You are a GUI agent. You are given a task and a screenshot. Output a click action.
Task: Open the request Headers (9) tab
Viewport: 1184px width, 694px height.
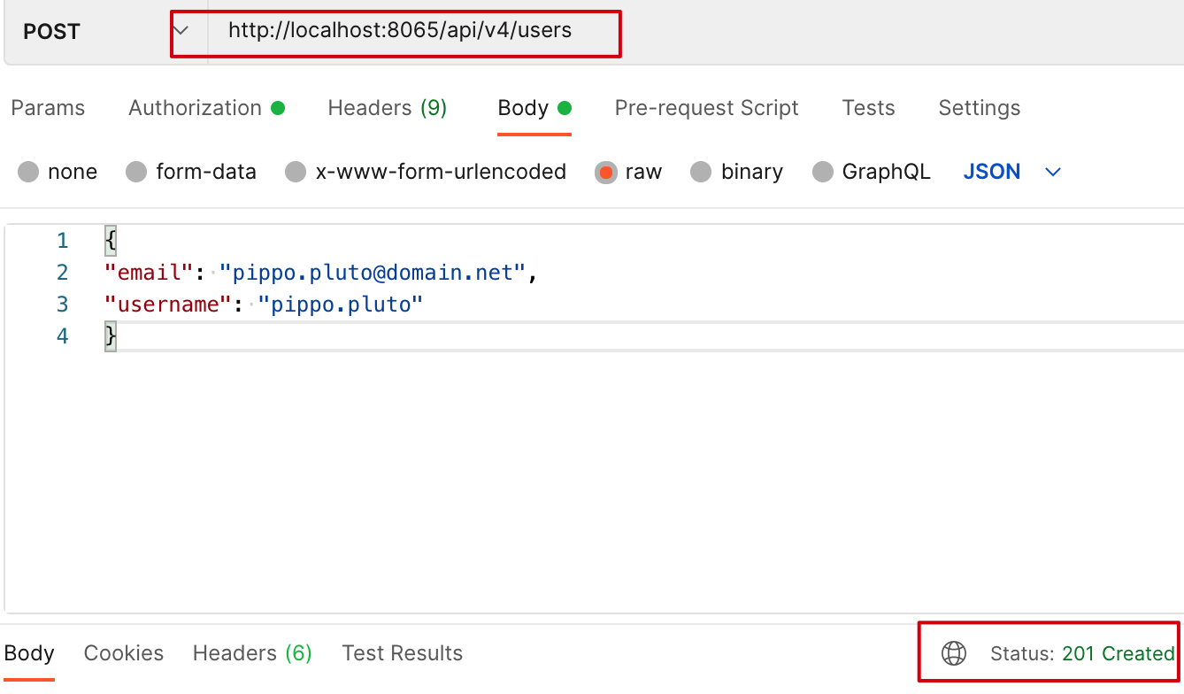pyautogui.click(x=388, y=108)
